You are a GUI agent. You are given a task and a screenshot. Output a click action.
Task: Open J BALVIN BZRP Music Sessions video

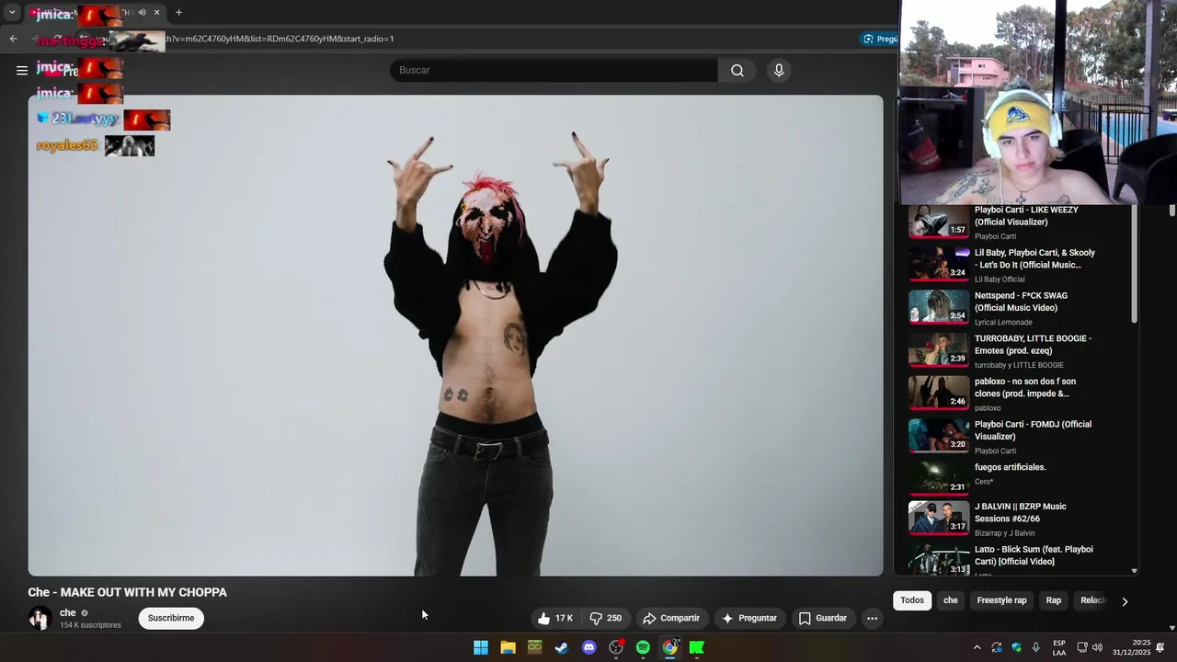[x=939, y=518]
